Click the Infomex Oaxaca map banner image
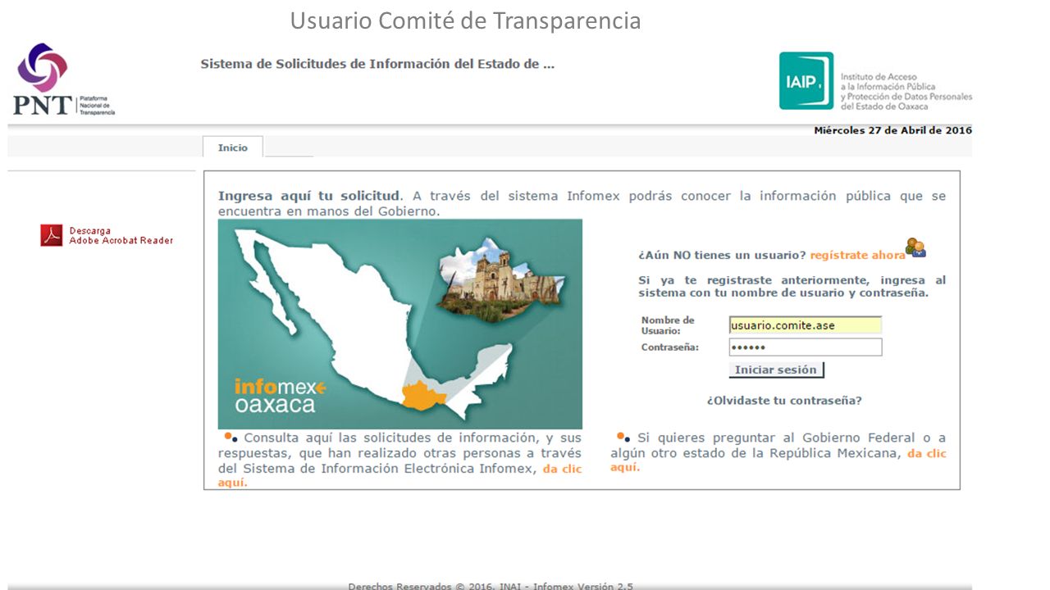1050x590 pixels. (400, 324)
